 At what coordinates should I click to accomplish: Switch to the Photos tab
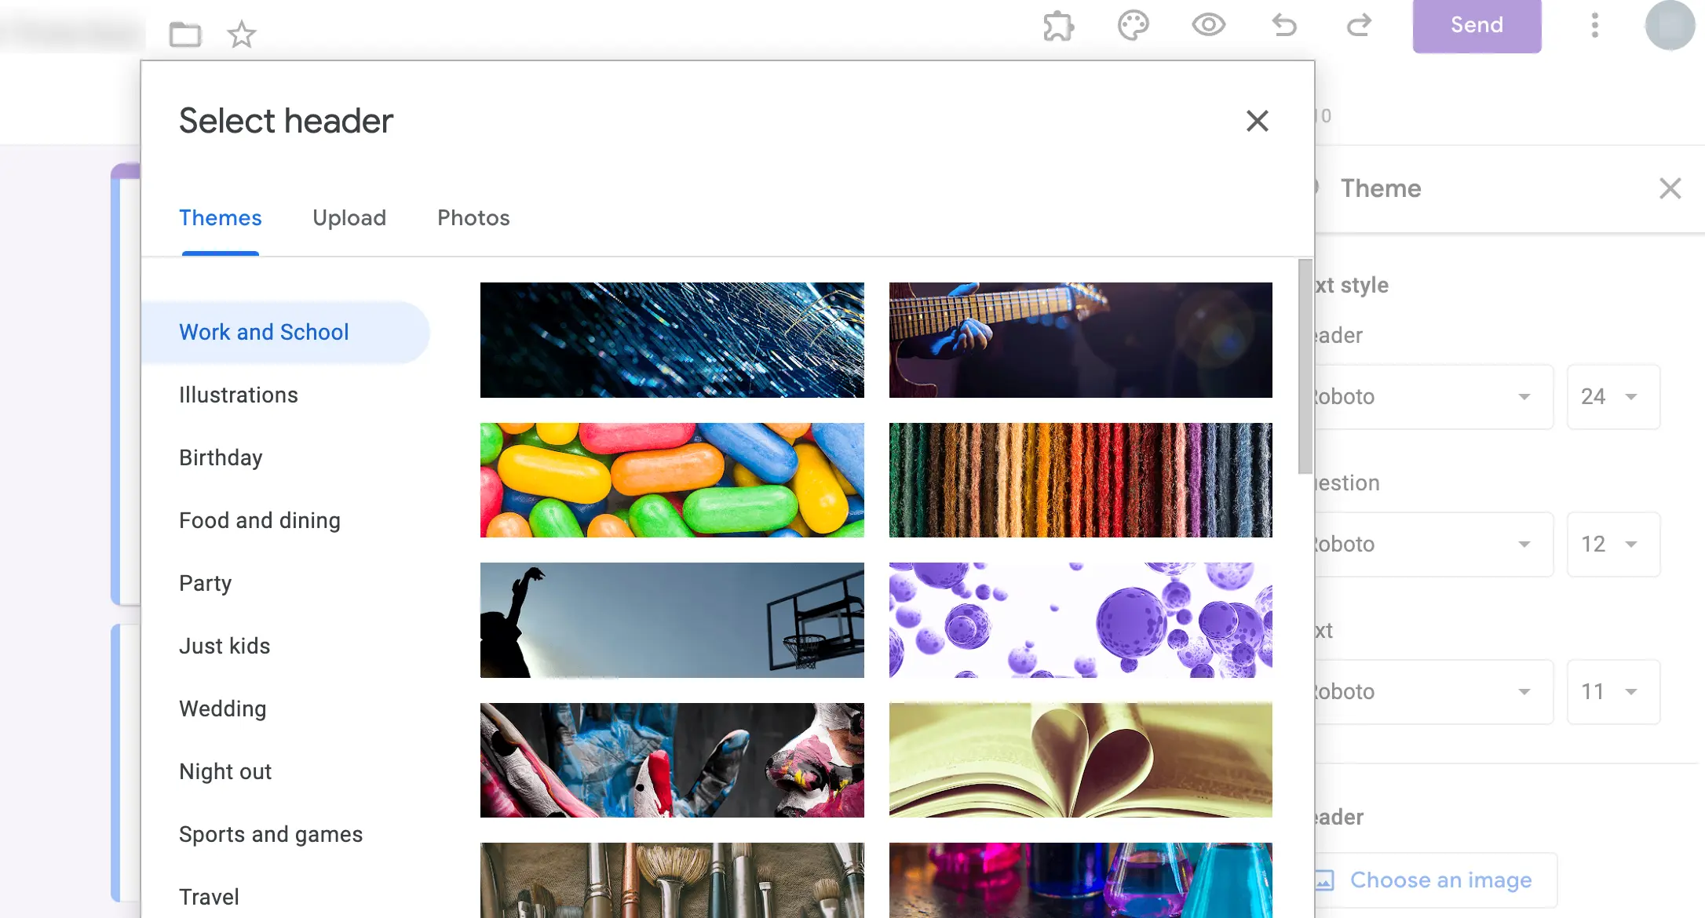473,218
